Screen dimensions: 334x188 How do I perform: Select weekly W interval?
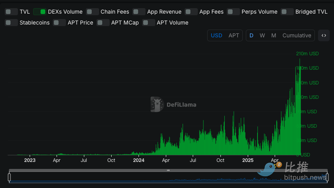click(x=262, y=35)
